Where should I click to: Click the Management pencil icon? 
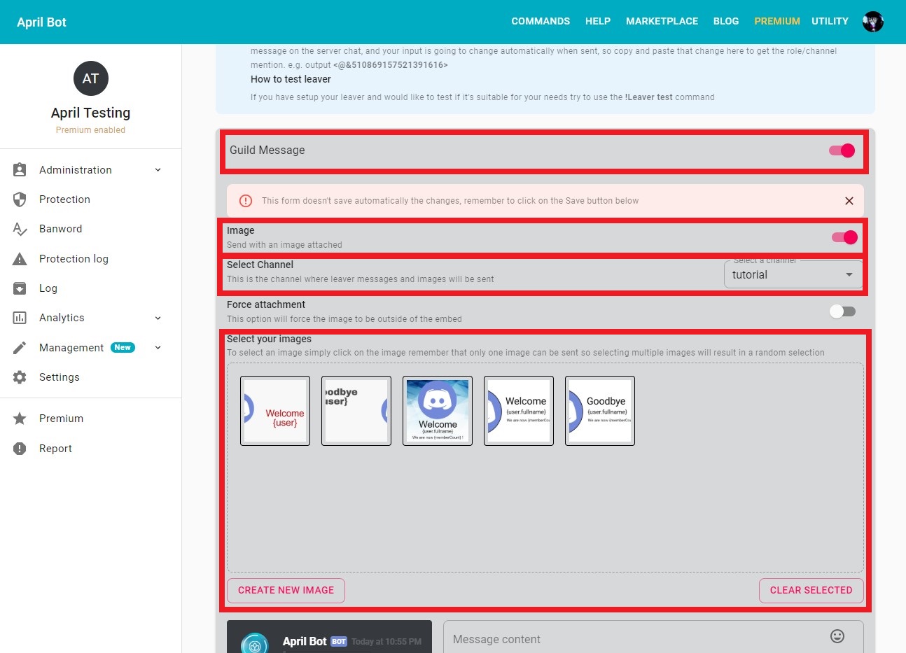(x=20, y=348)
